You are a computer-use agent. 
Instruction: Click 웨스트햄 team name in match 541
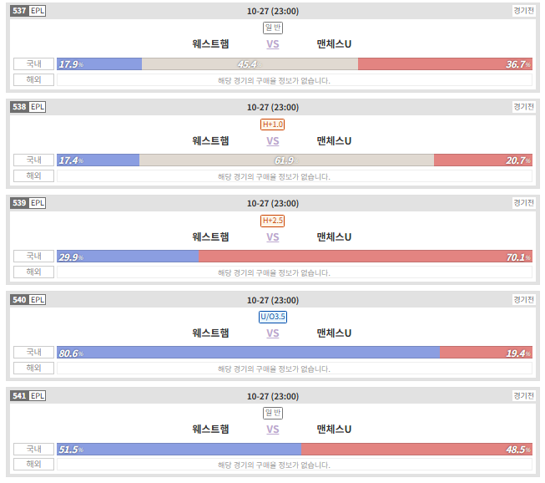pos(210,430)
